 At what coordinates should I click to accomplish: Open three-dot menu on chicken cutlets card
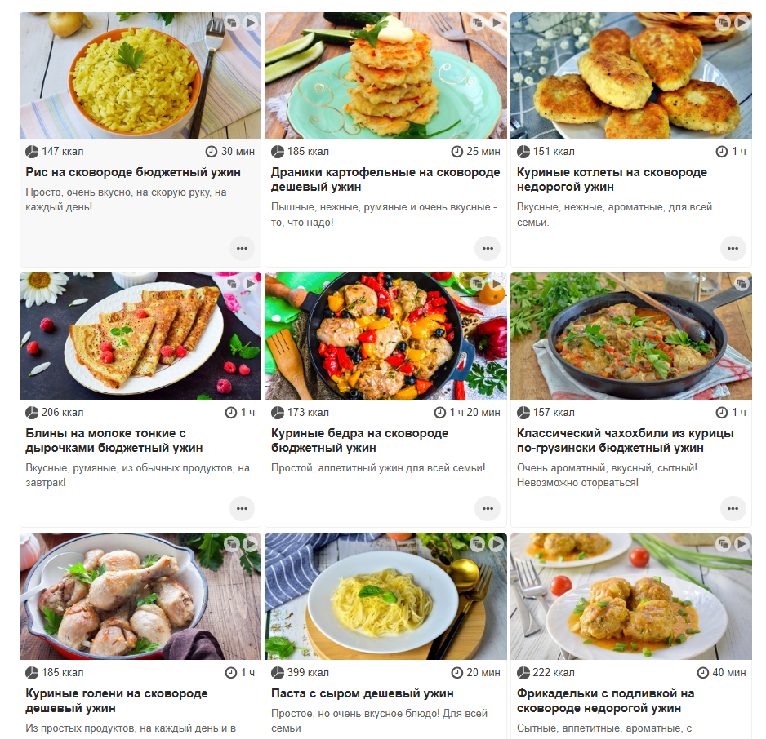point(733,248)
